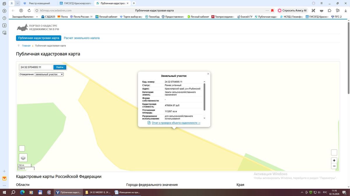Click the Найти search button
Image resolution: width=350 pixels, height=196 pixels.
click(x=60, y=67)
